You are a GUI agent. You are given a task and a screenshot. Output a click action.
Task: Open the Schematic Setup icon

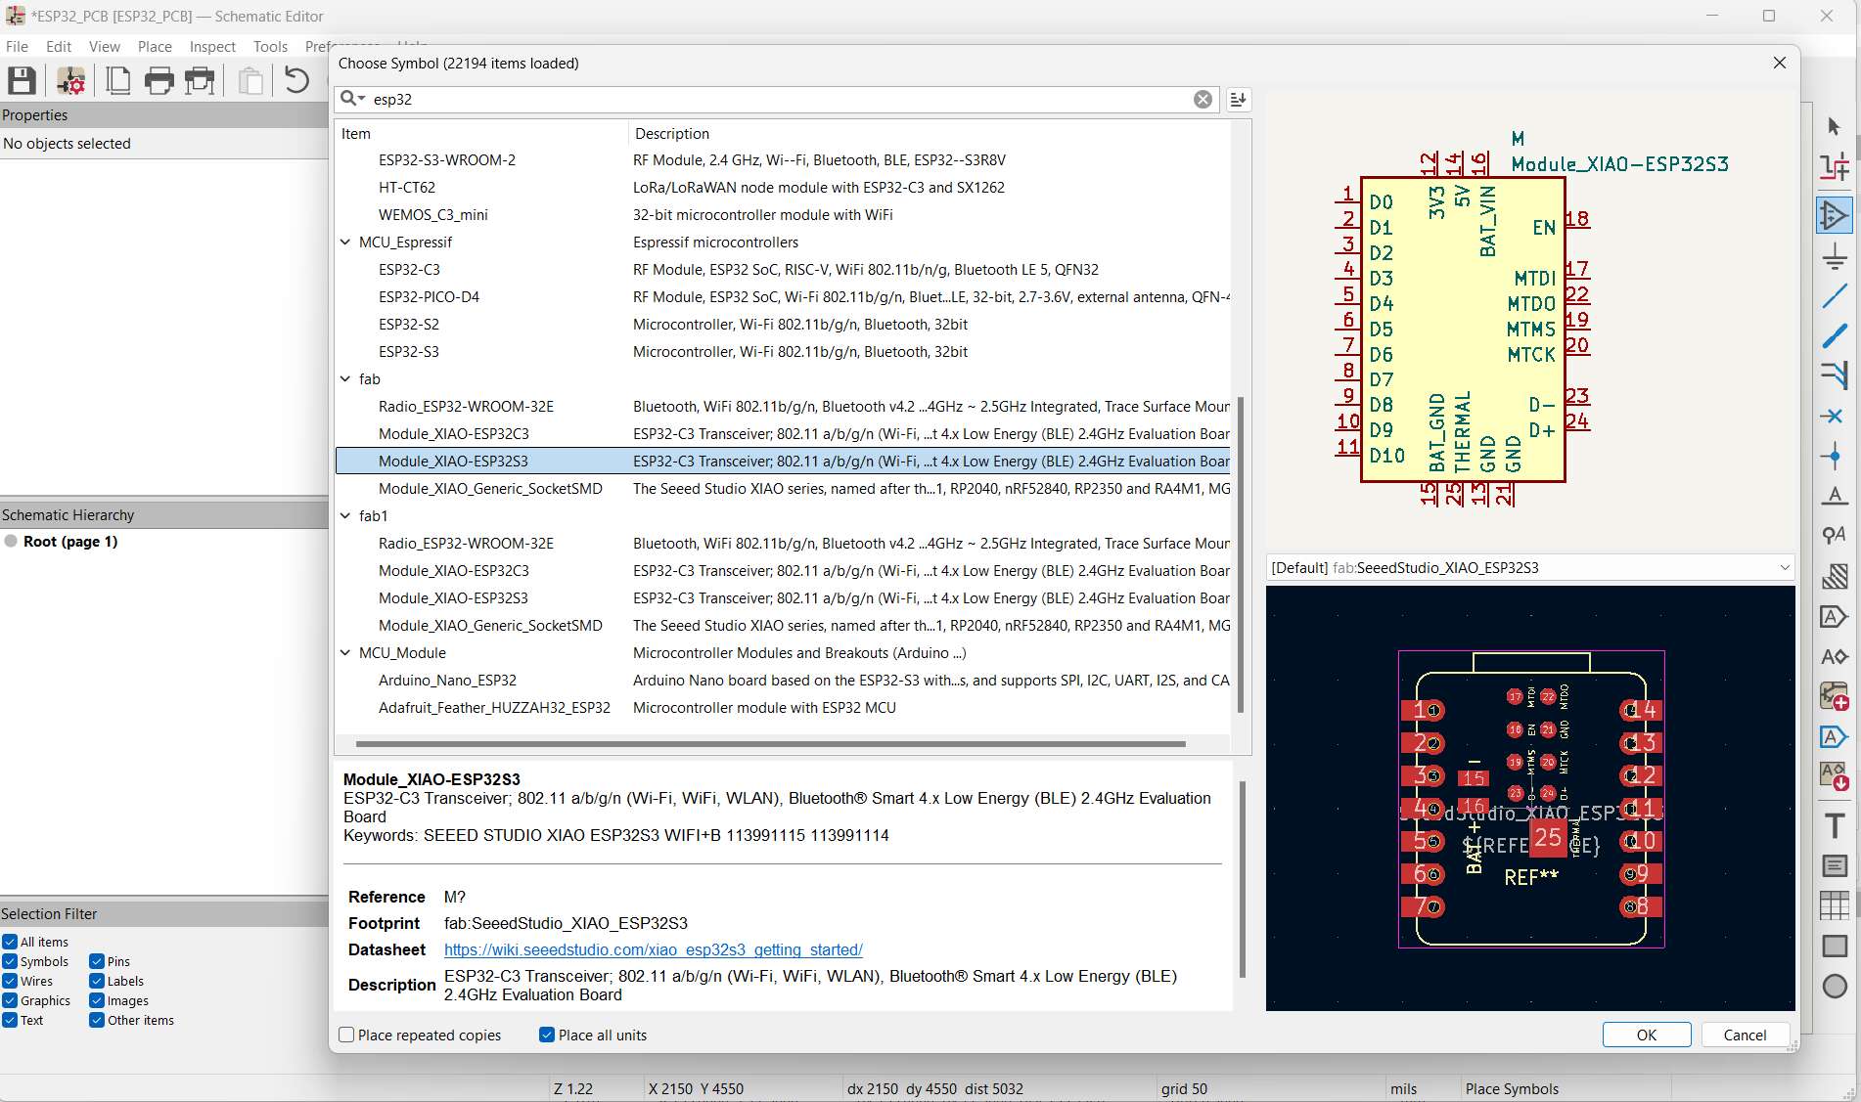pyautogui.click(x=69, y=81)
